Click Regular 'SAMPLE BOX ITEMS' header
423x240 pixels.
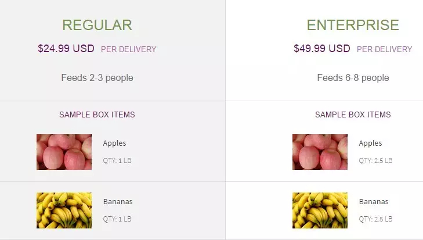tap(97, 115)
